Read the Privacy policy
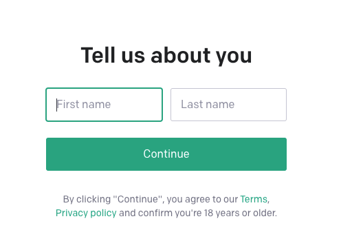Image resolution: width=352 pixels, height=252 pixels. point(86,213)
